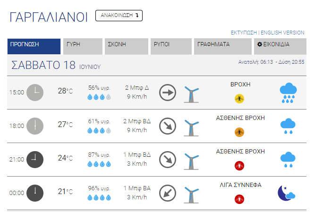Screen dimensions: 314x212
Task: Open the ΕΙΚΟΝΙΔΙΑ settings tab
Action: coord(280,46)
